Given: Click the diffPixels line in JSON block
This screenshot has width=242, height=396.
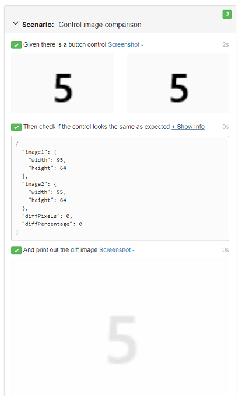Looking at the screenshot, I should tap(47, 216).
